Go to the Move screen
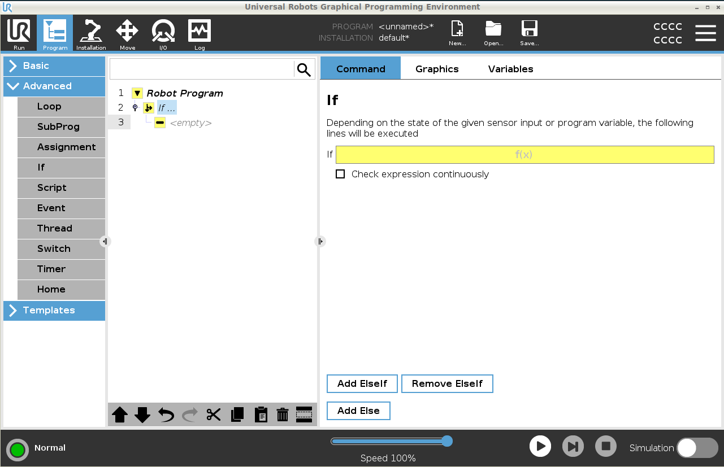The width and height of the screenshot is (724, 467). 127,34
